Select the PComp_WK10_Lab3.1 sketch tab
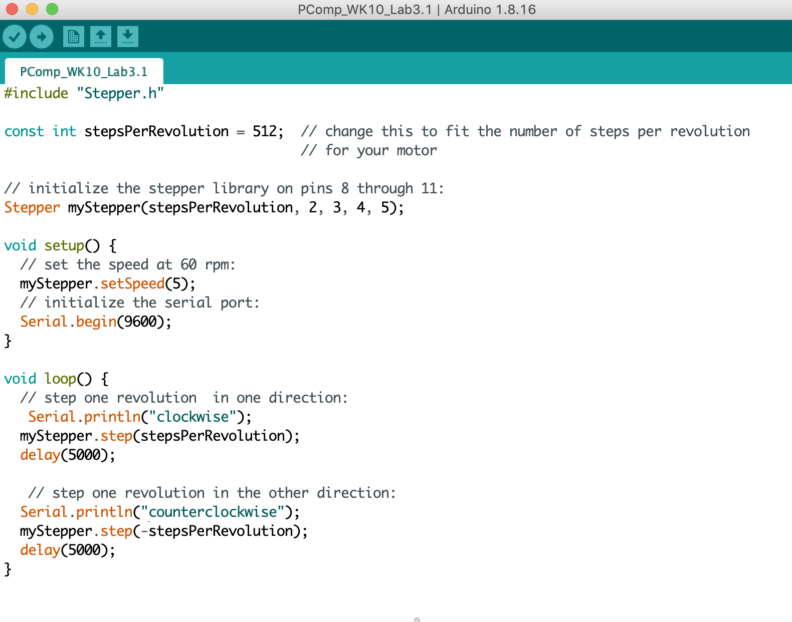Image resolution: width=792 pixels, height=622 pixels. click(84, 72)
